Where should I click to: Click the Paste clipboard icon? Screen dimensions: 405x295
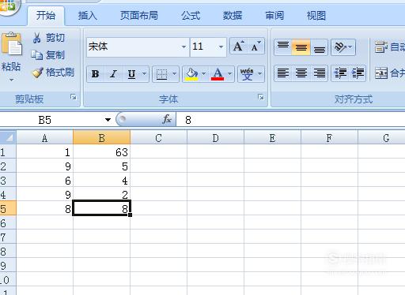tap(12, 44)
